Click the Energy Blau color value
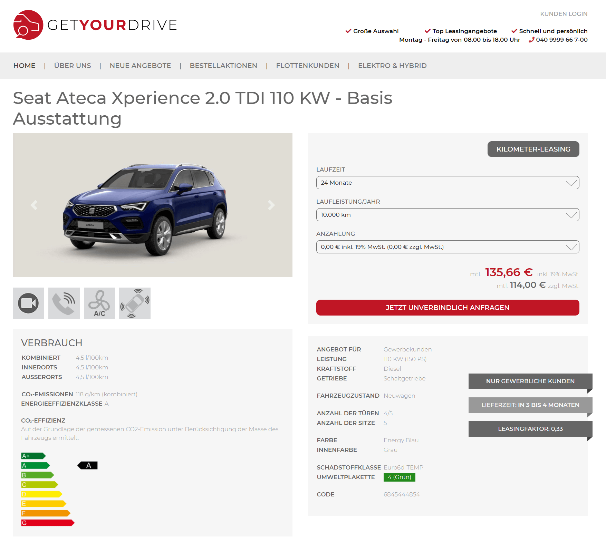606x542 pixels. [x=401, y=440]
